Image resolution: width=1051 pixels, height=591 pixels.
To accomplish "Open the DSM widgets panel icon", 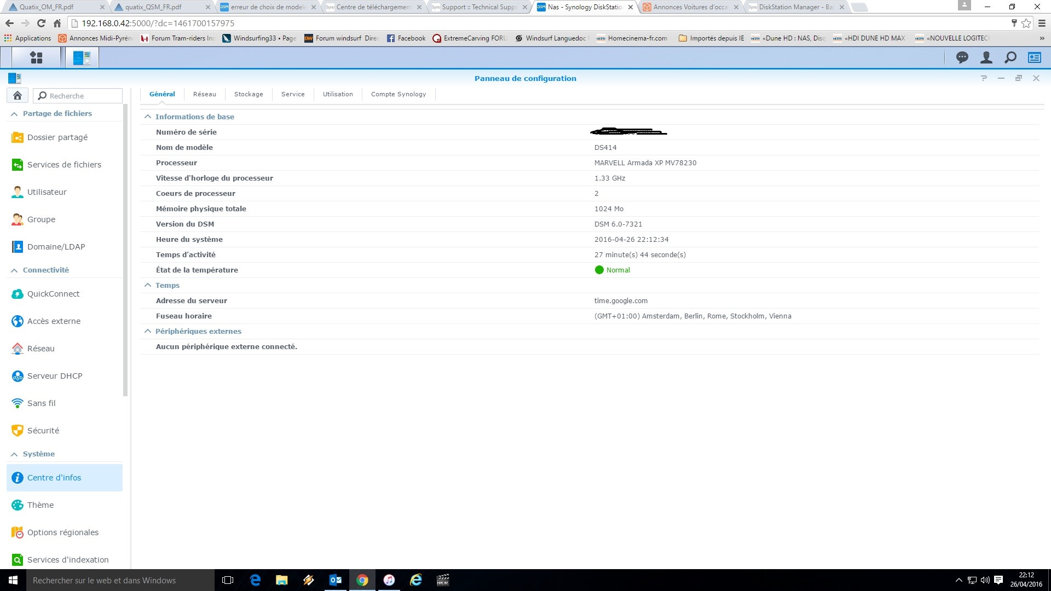I will coord(1035,57).
